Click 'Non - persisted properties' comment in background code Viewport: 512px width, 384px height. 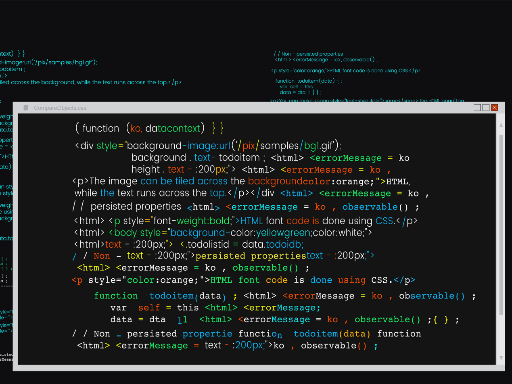point(312,54)
